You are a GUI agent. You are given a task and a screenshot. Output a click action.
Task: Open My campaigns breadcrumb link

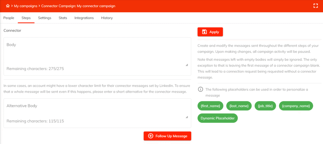click(25, 6)
